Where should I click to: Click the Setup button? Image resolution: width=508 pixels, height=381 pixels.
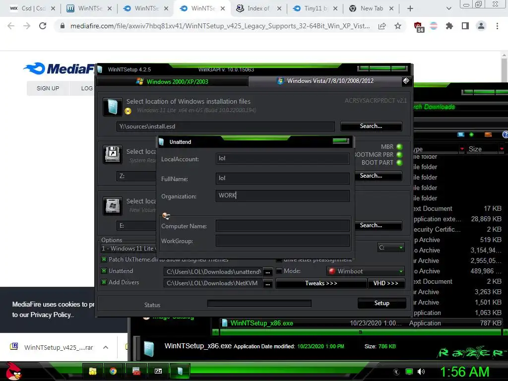click(381, 303)
